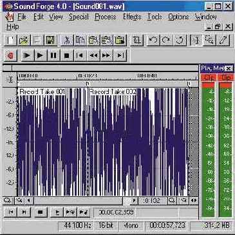Image resolution: width=235 pixels, height=235 pixels.
Task: Click the Mono channel status field
Action: (131, 225)
